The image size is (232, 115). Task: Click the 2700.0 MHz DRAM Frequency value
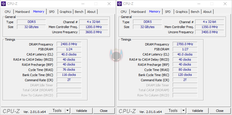click(185, 44)
